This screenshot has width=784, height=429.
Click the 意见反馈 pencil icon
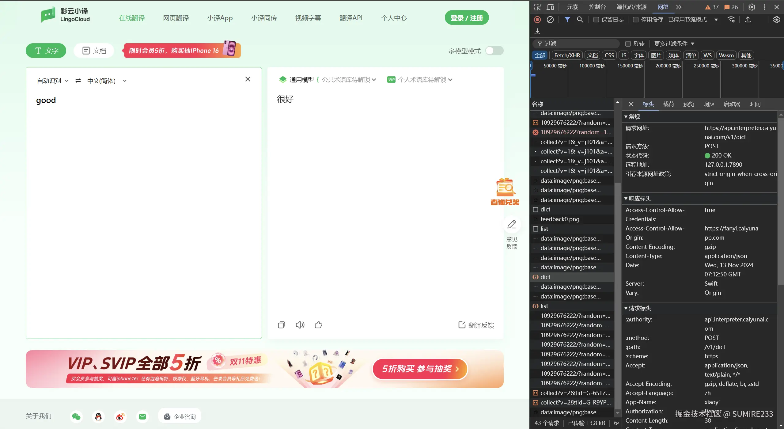[512, 225]
